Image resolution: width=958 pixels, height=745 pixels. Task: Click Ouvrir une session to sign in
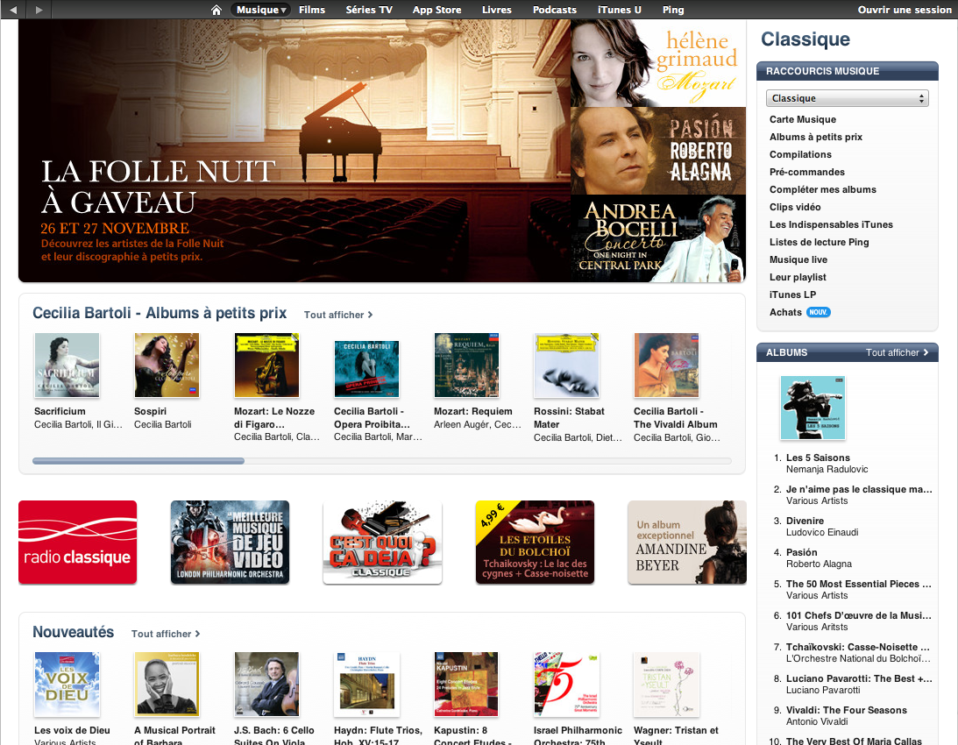pos(905,10)
